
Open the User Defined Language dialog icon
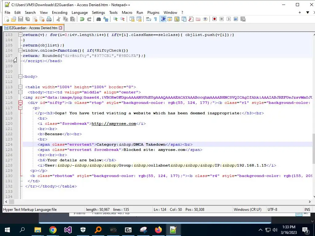coord(170,19)
